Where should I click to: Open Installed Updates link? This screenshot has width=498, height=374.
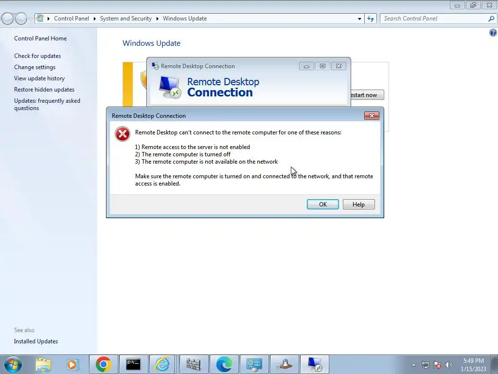click(36, 341)
